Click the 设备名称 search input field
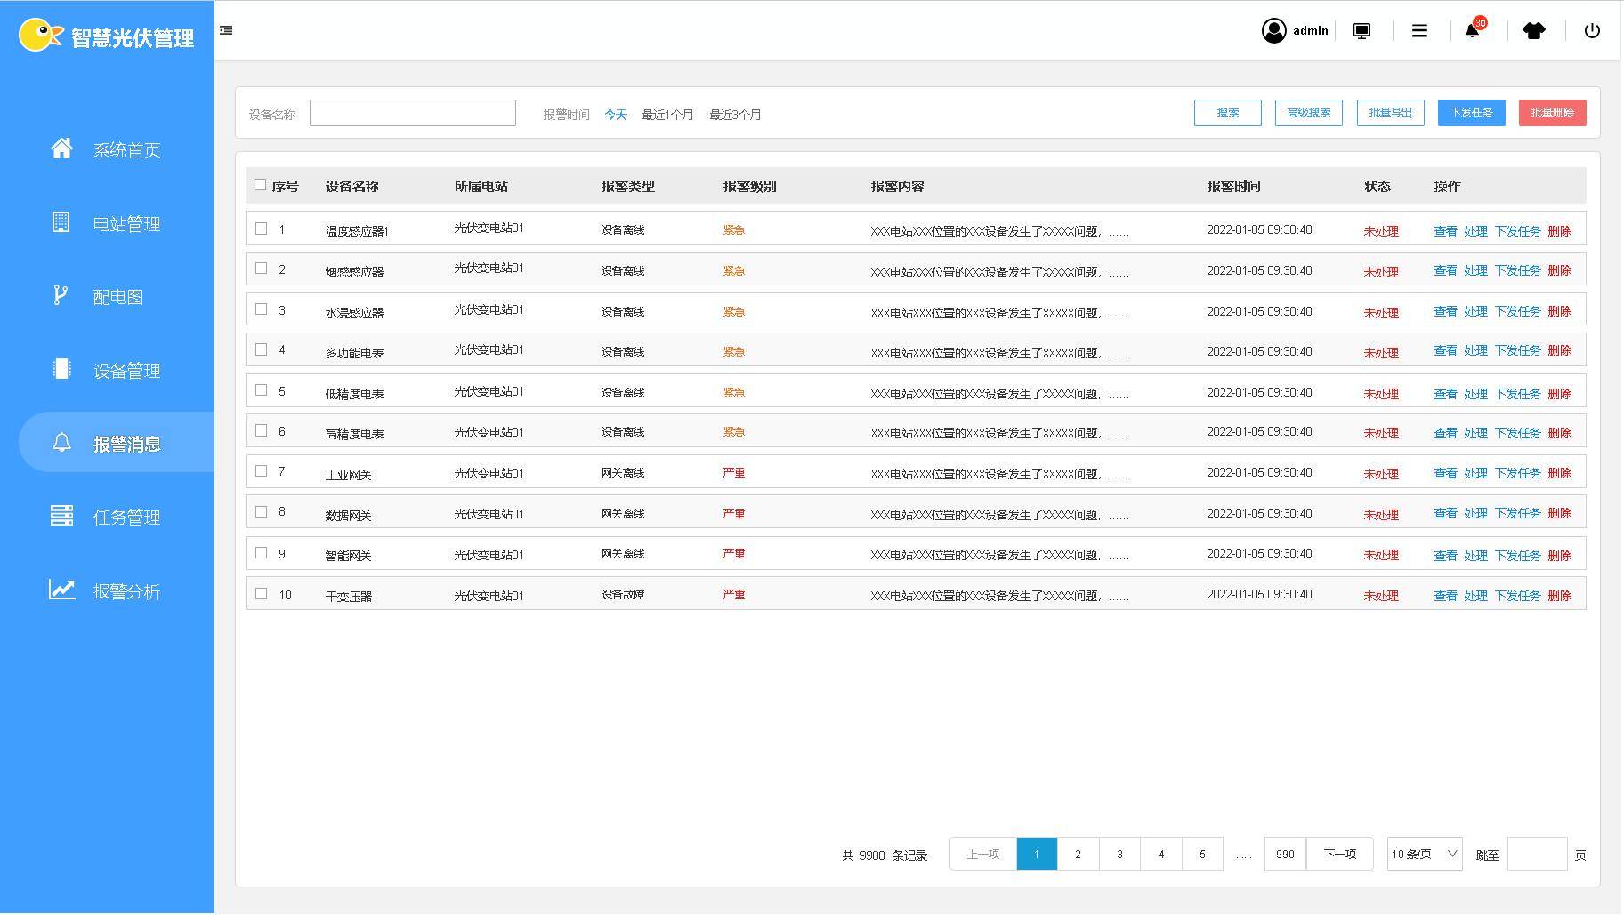This screenshot has height=915, width=1624. coord(412,113)
